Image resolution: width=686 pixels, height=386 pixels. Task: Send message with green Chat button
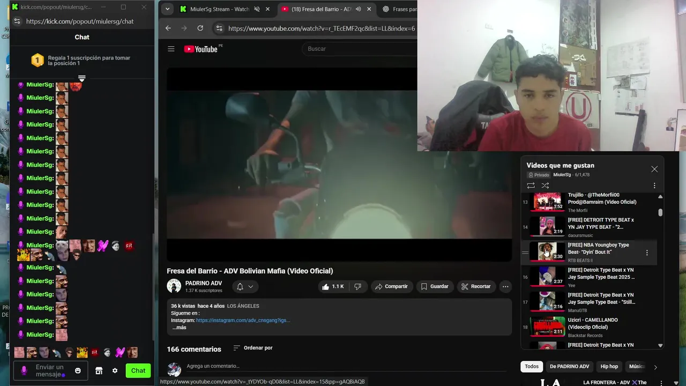pos(138,370)
